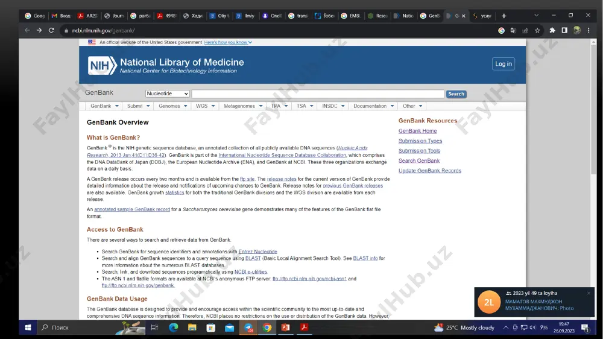Expand 'Here's how you know' disclosure
The image size is (603, 339).
click(228, 42)
